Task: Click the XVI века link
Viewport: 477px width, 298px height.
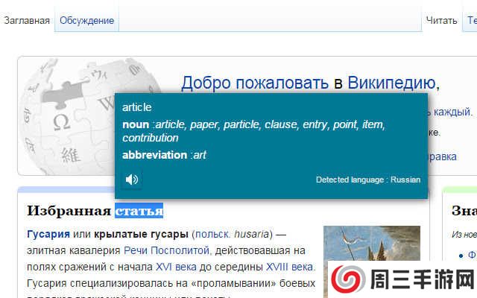Action: [176, 267]
